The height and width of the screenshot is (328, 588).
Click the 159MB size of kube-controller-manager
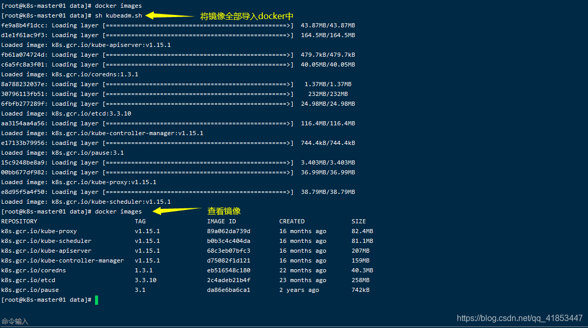360,260
